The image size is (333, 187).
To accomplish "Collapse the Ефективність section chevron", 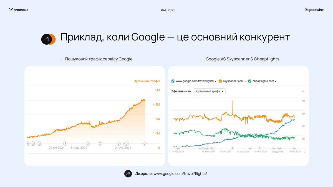I will pos(303,91).
